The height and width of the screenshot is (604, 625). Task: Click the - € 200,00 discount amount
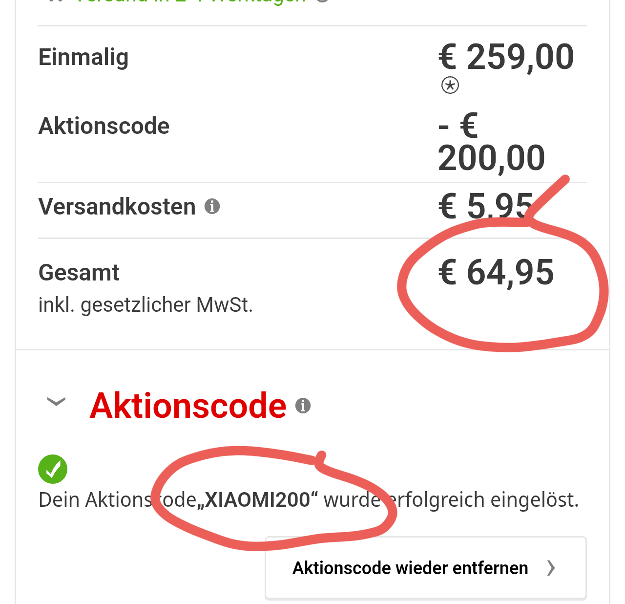pos(491,143)
